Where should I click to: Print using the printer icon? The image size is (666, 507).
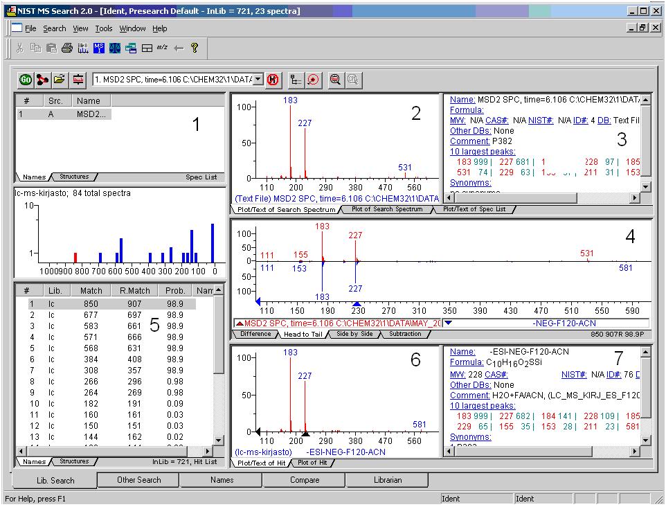pos(67,48)
